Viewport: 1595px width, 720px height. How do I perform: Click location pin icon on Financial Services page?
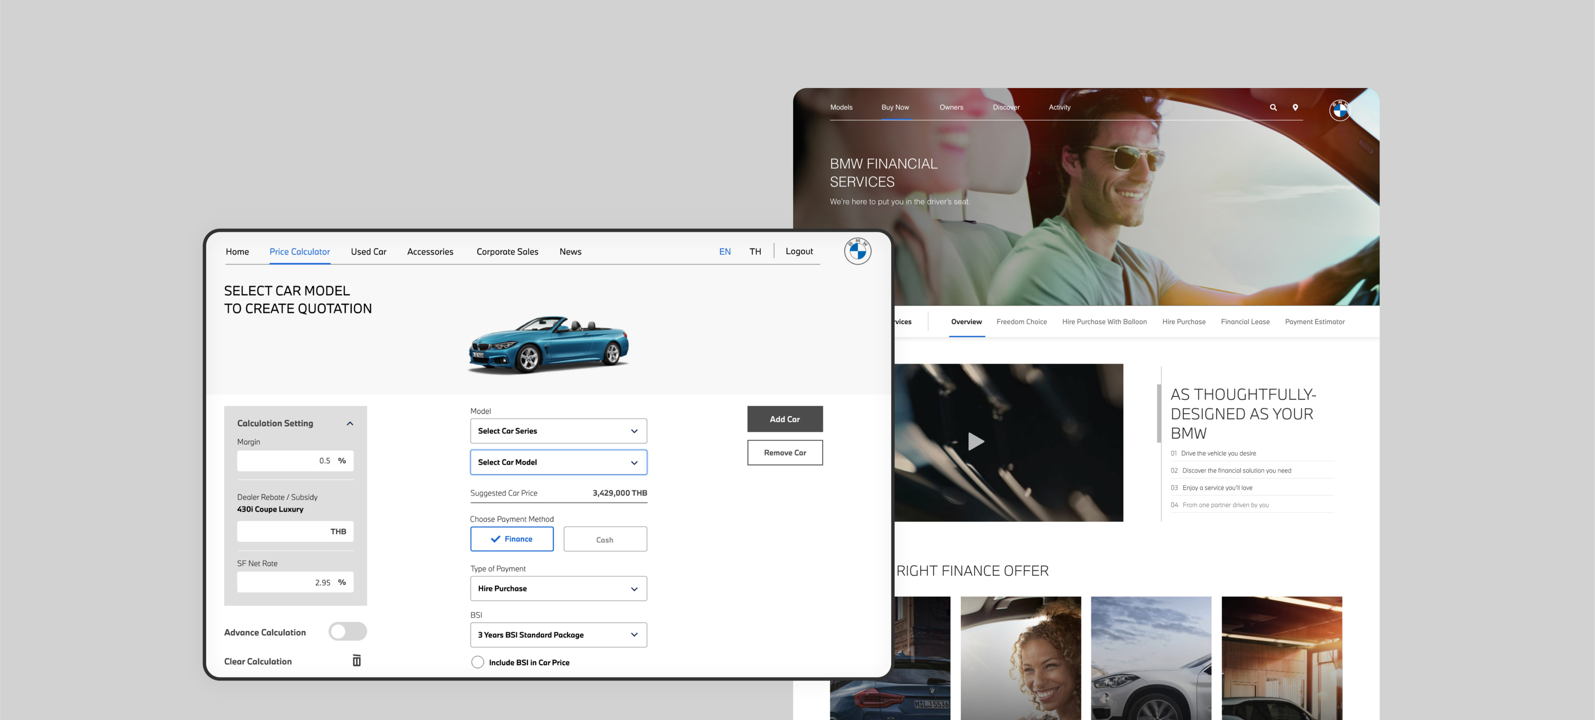tap(1295, 107)
